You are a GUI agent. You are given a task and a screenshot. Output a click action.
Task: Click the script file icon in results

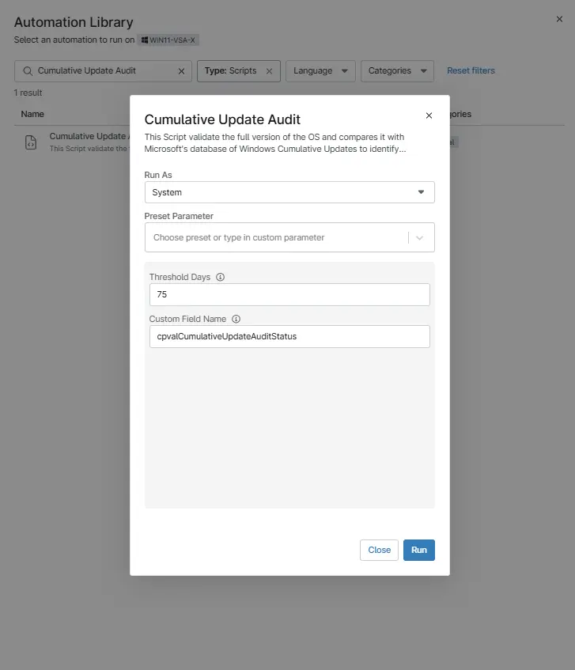click(31, 142)
